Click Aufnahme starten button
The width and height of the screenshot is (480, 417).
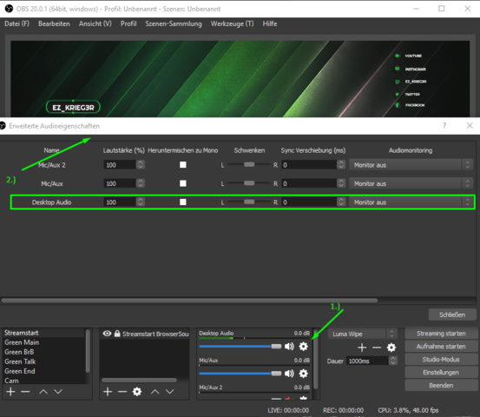[441, 347]
